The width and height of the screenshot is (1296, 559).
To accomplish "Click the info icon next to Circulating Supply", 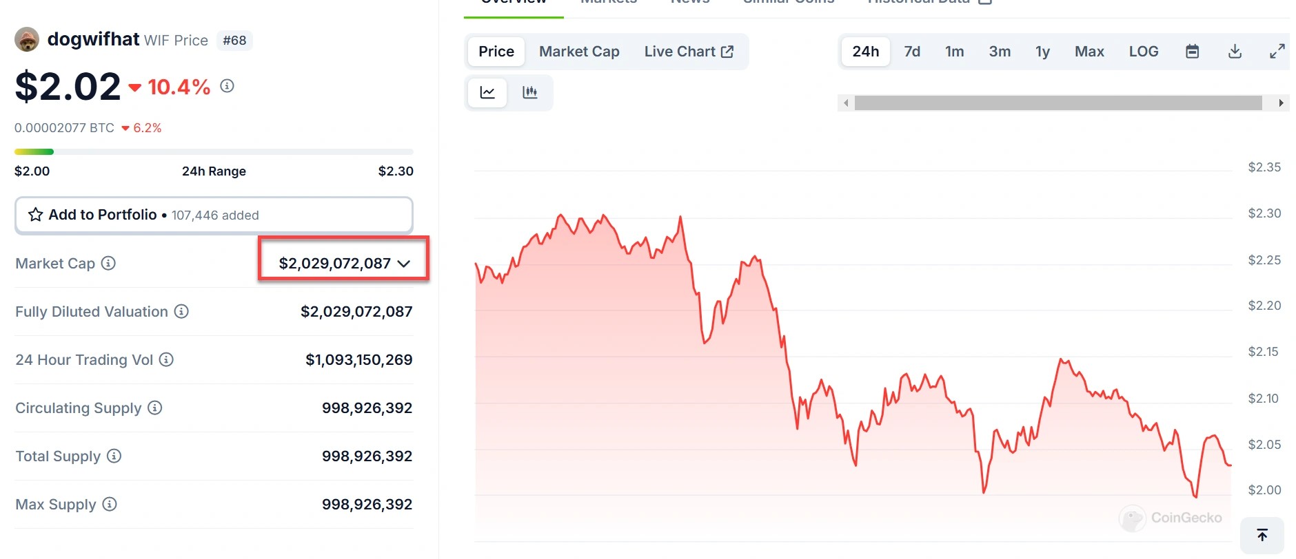I will [x=155, y=408].
